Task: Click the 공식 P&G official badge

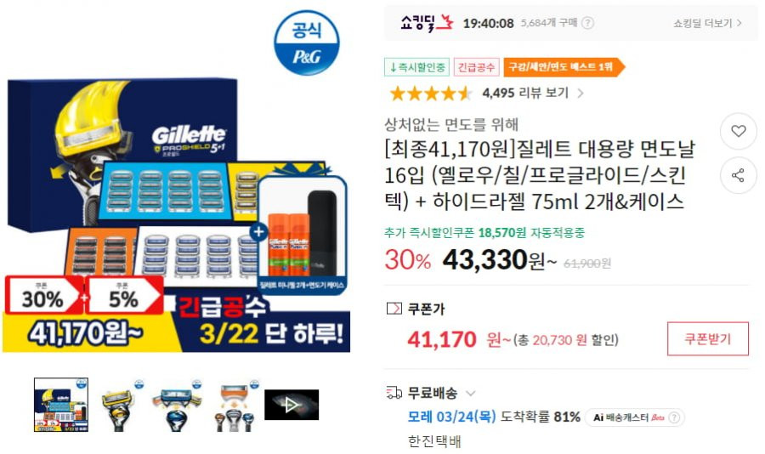Action: [x=306, y=43]
